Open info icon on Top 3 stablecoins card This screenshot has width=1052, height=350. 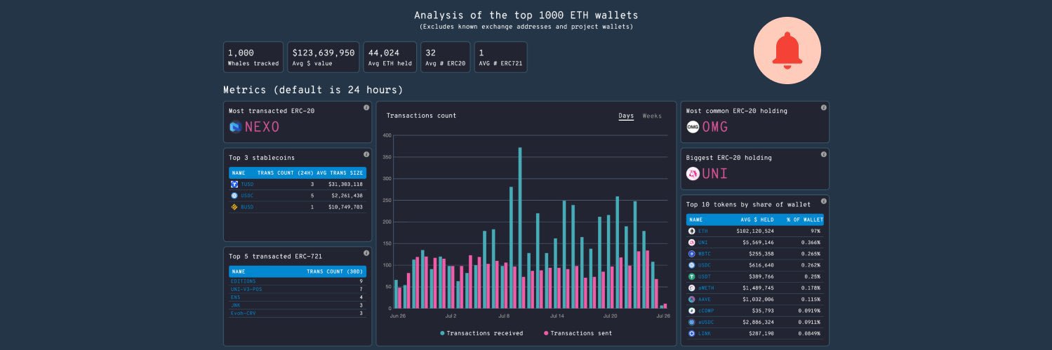click(366, 154)
